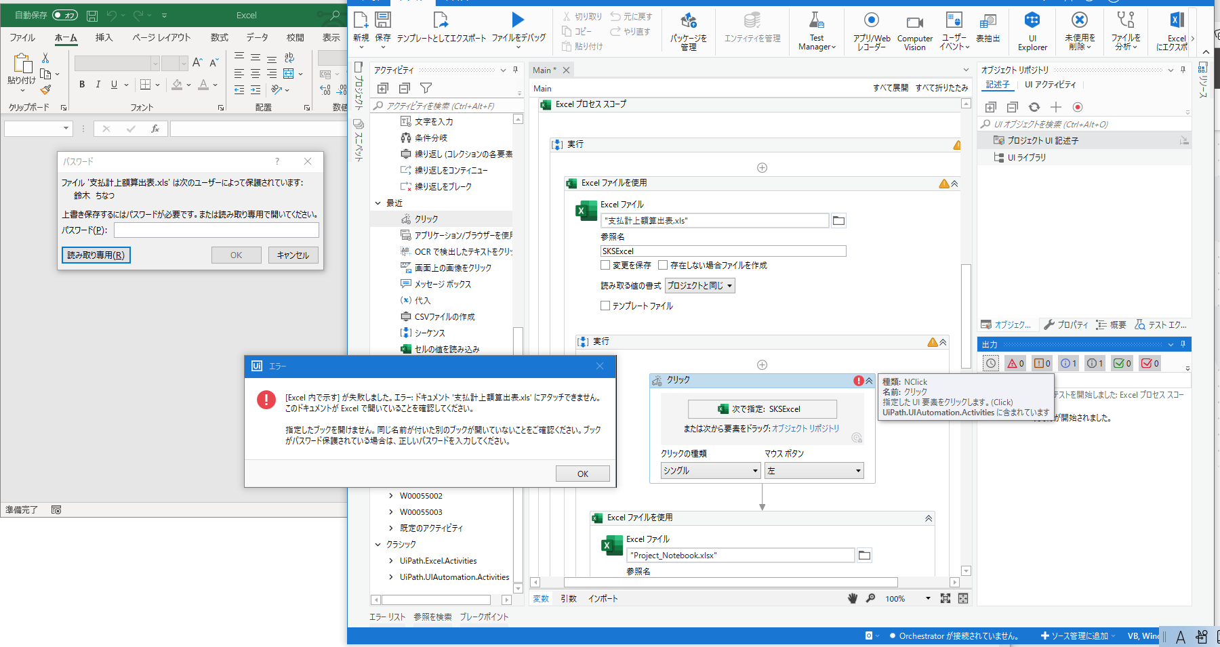Open the Excel ファイル ribbon tab
The image size is (1220, 647).
[x=22, y=38]
